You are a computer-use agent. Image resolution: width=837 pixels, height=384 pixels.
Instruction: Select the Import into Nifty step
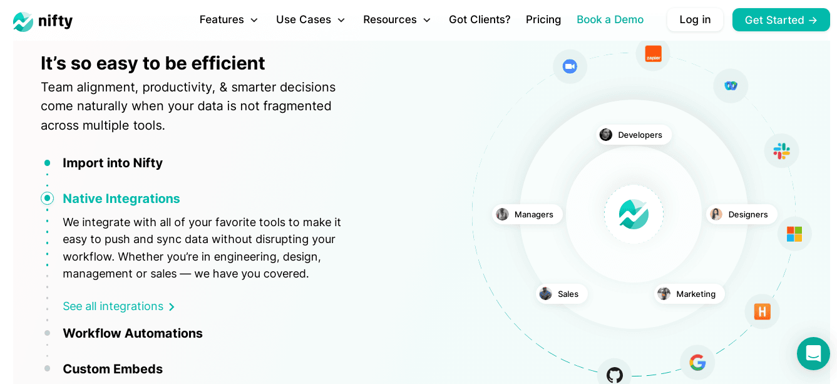tap(113, 163)
